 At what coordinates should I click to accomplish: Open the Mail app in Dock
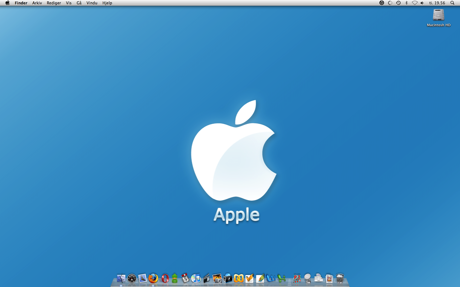click(142, 279)
